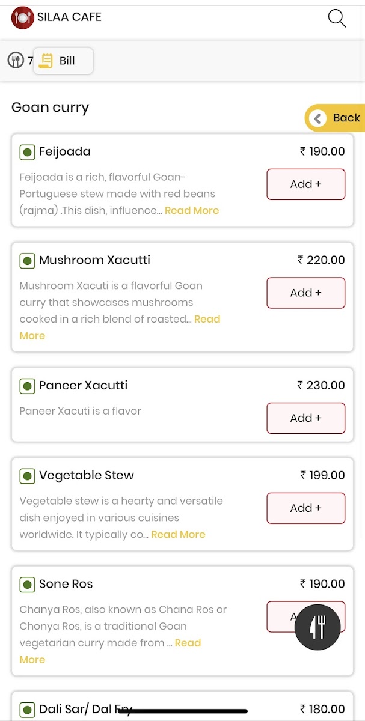Show full Sone Ros description via Read More
This screenshot has width=365, height=721.
coord(188,643)
